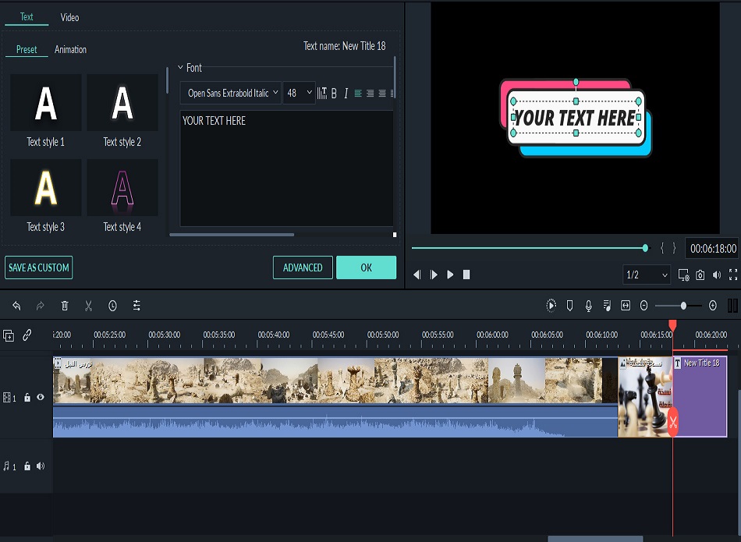Click the timeline zoom slider handle
Screen dimensions: 741x542
(x=683, y=306)
